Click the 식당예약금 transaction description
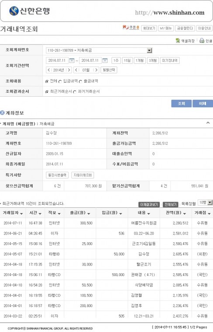This screenshot has height=332, width=213. coord(144,285)
